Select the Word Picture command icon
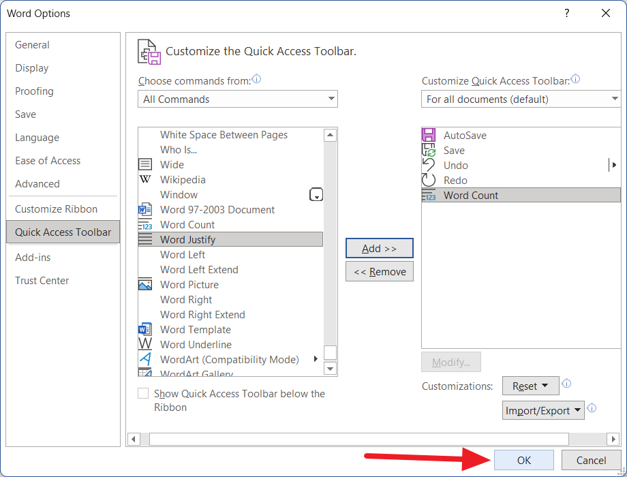627x477 pixels. point(144,284)
